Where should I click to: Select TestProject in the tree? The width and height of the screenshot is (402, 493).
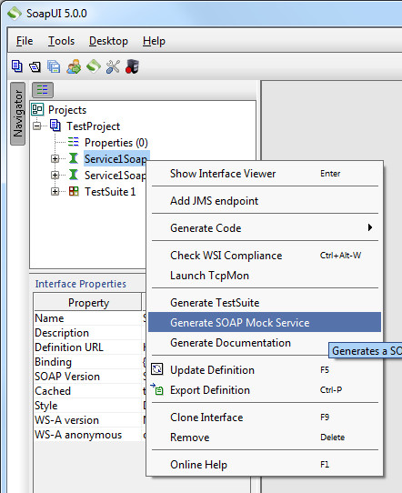click(x=94, y=126)
